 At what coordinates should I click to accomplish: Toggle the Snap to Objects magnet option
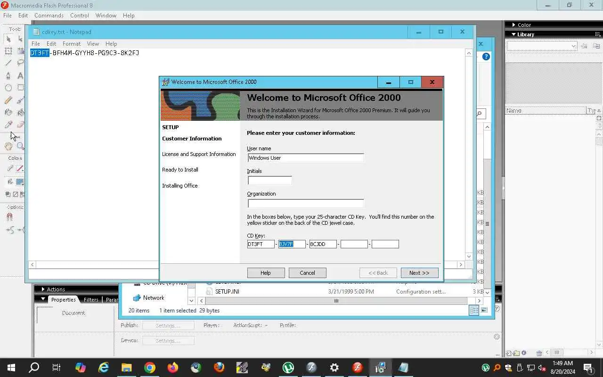(9, 217)
